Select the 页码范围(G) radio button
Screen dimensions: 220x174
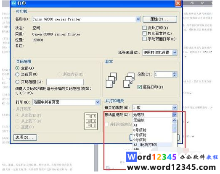tap(17, 82)
